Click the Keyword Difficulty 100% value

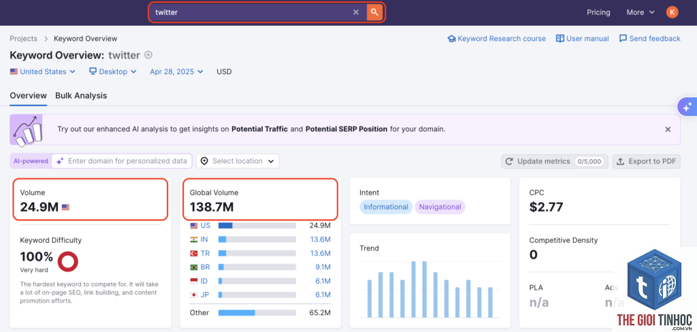click(37, 256)
